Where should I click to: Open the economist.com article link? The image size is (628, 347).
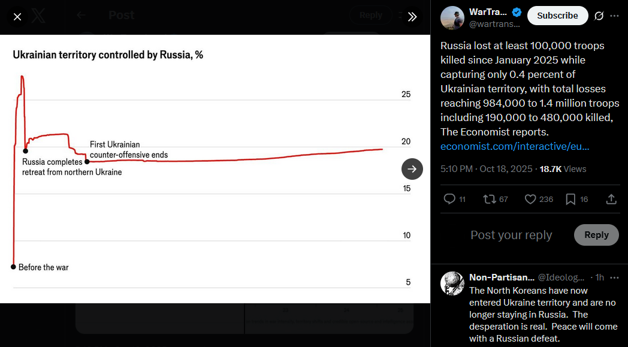(515, 146)
